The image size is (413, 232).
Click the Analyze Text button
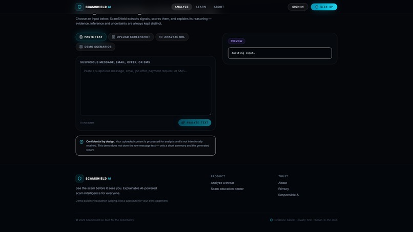click(195, 122)
